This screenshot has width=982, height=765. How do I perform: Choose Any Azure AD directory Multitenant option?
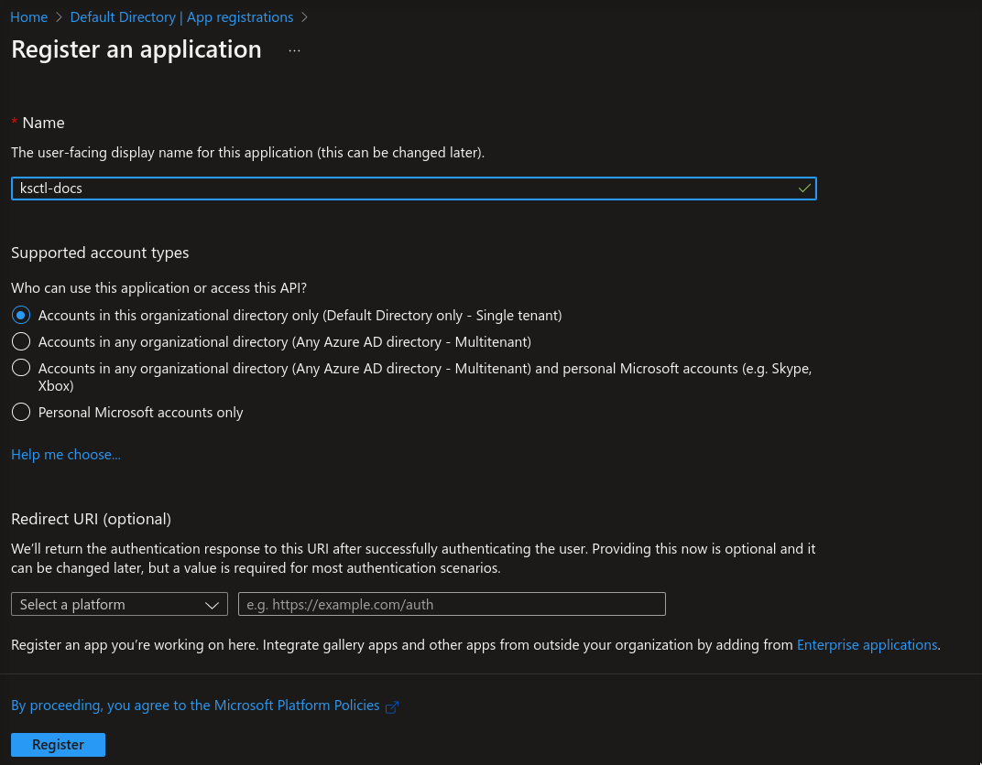click(x=21, y=341)
